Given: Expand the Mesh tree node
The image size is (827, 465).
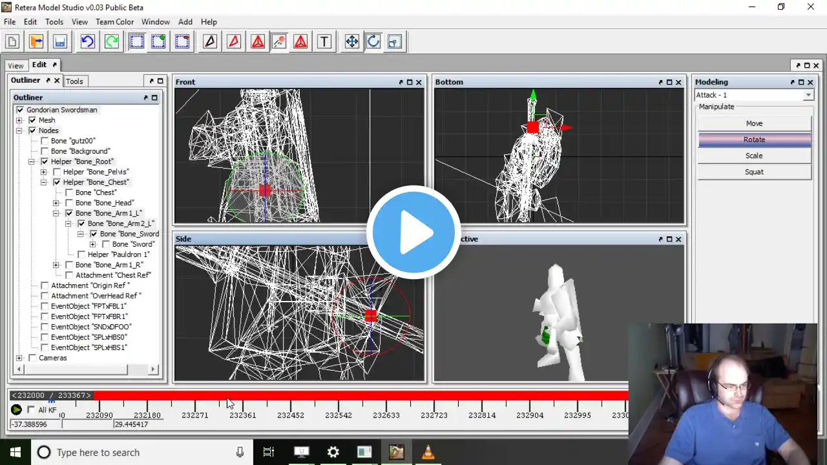Looking at the screenshot, I should (19, 120).
